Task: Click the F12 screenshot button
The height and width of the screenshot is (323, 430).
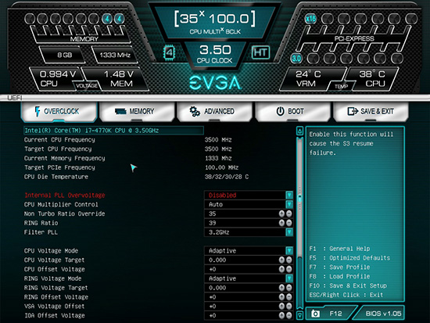Action: (331, 314)
